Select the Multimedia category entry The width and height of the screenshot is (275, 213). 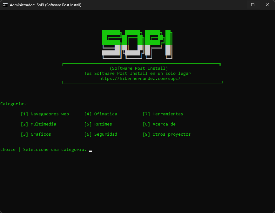click(38, 124)
